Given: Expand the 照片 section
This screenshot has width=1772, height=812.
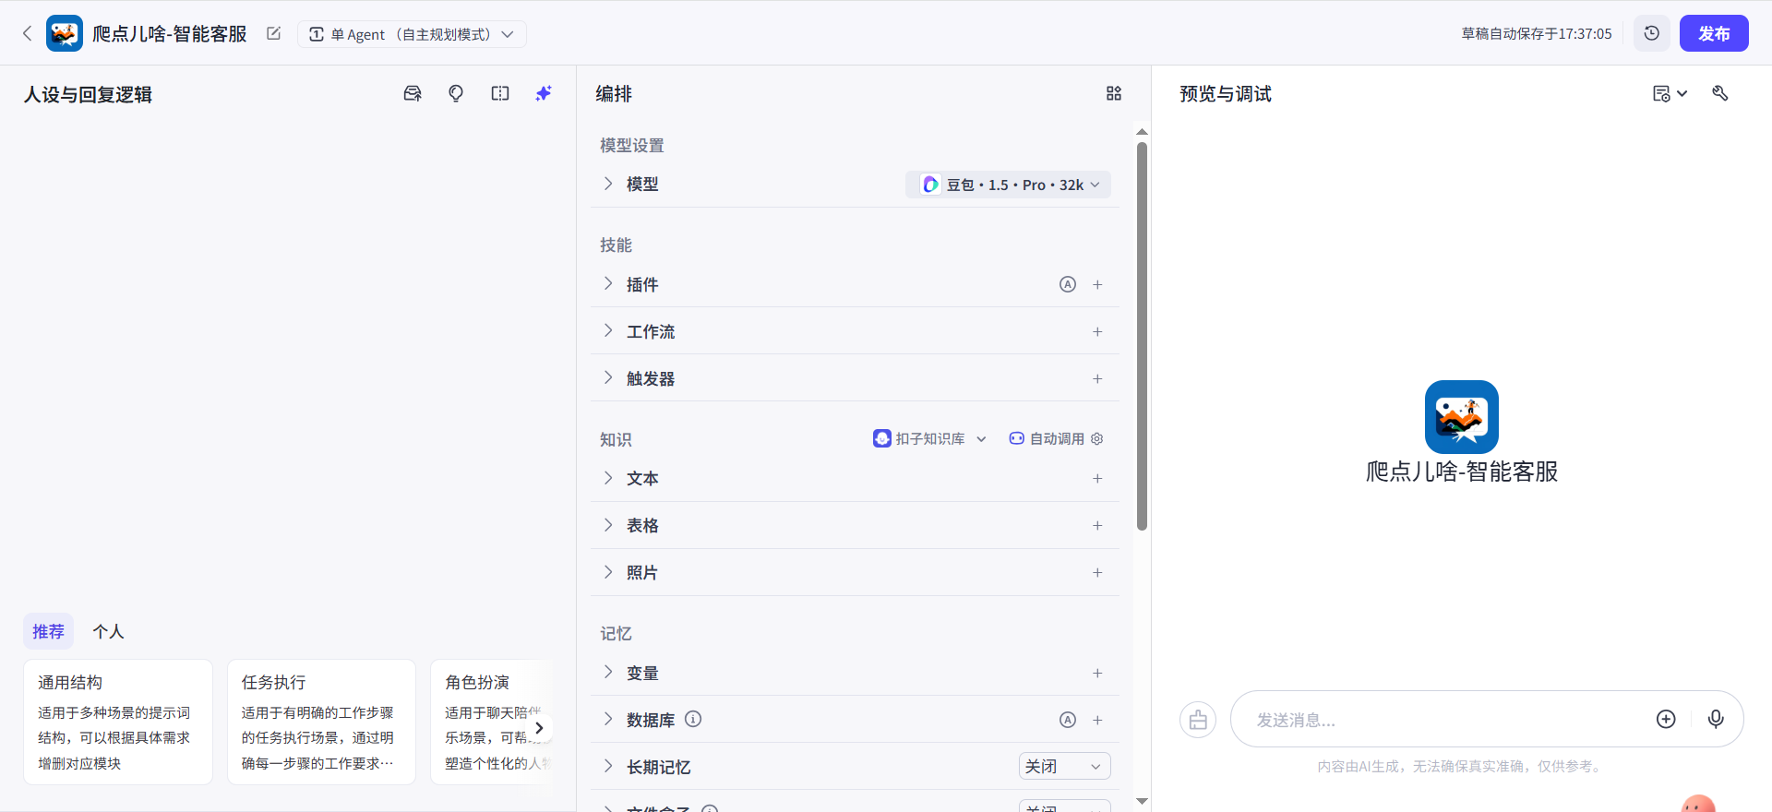Looking at the screenshot, I should tap(608, 571).
